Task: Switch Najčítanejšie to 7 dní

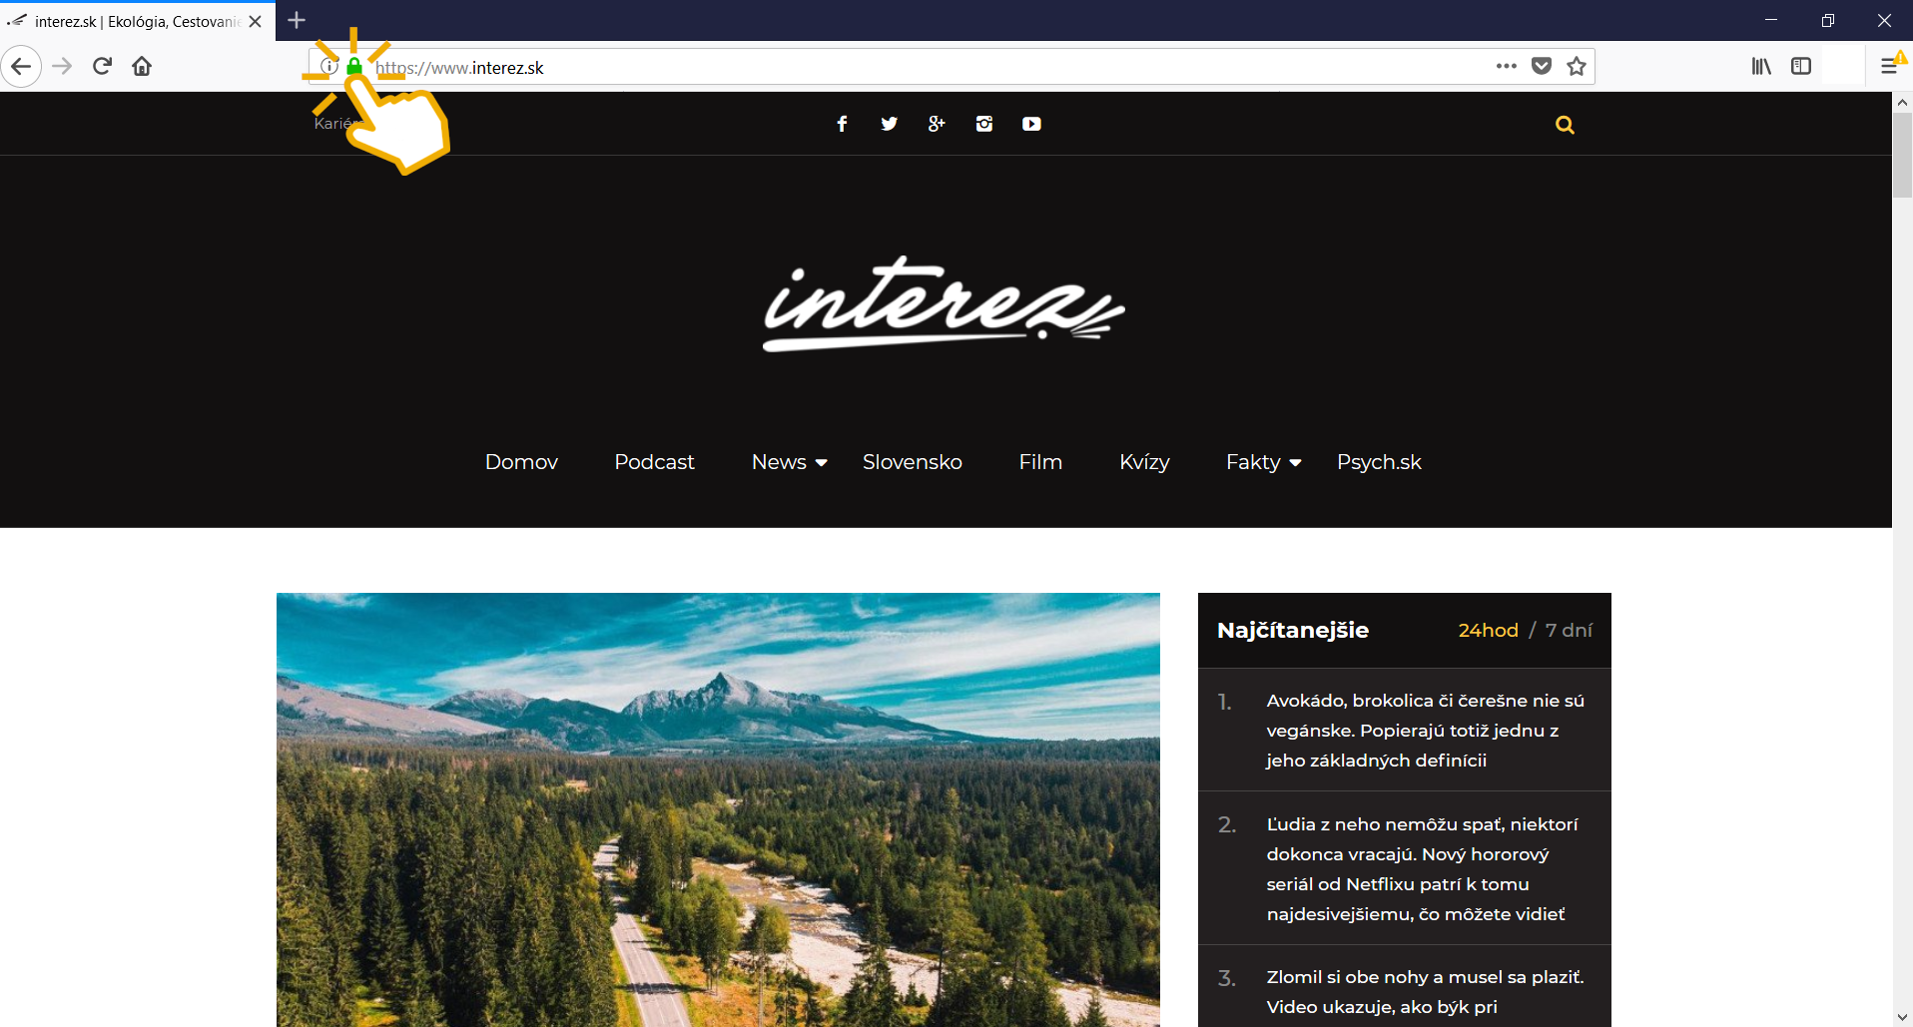Action: [1569, 630]
